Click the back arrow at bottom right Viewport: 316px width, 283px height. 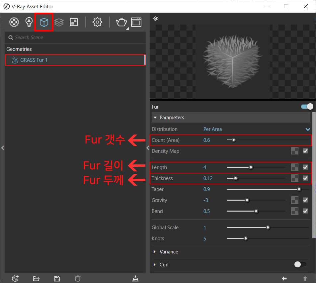point(284,279)
